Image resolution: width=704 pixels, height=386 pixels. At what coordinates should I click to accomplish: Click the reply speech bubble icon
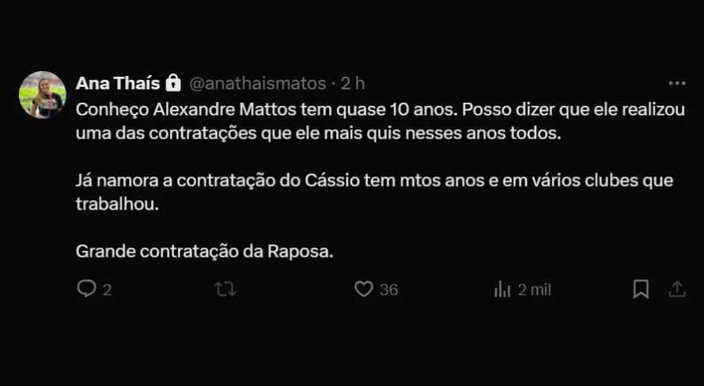85,289
